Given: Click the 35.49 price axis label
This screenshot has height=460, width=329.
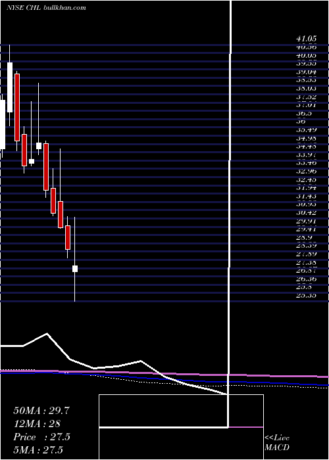Looking at the screenshot, I should click(x=306, y=129).
